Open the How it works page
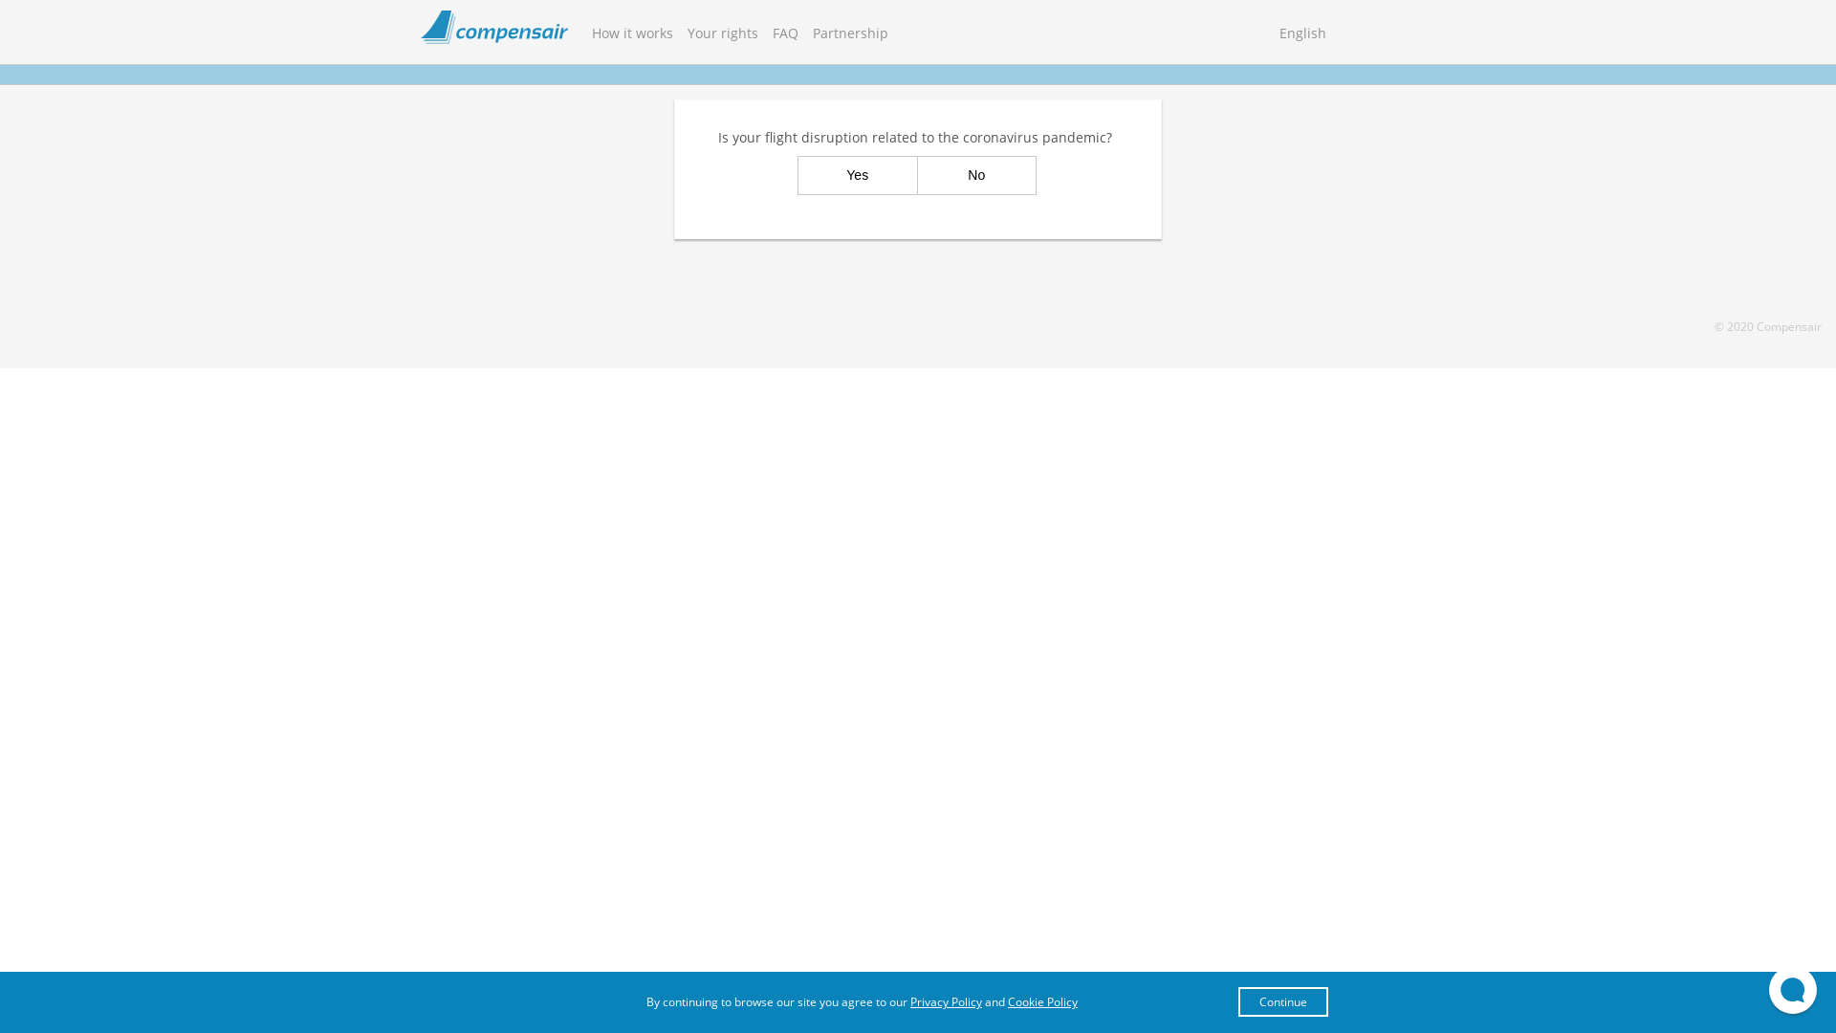 (632, 33)
